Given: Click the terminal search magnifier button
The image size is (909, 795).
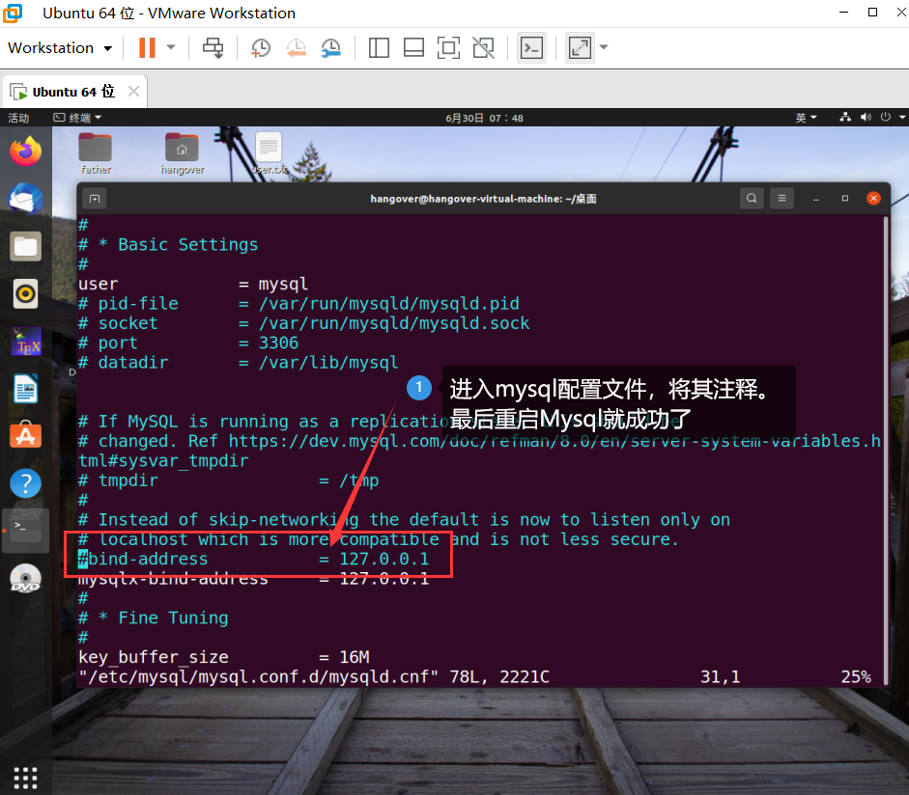Looking at the screenshot, I should click(752, 199).
